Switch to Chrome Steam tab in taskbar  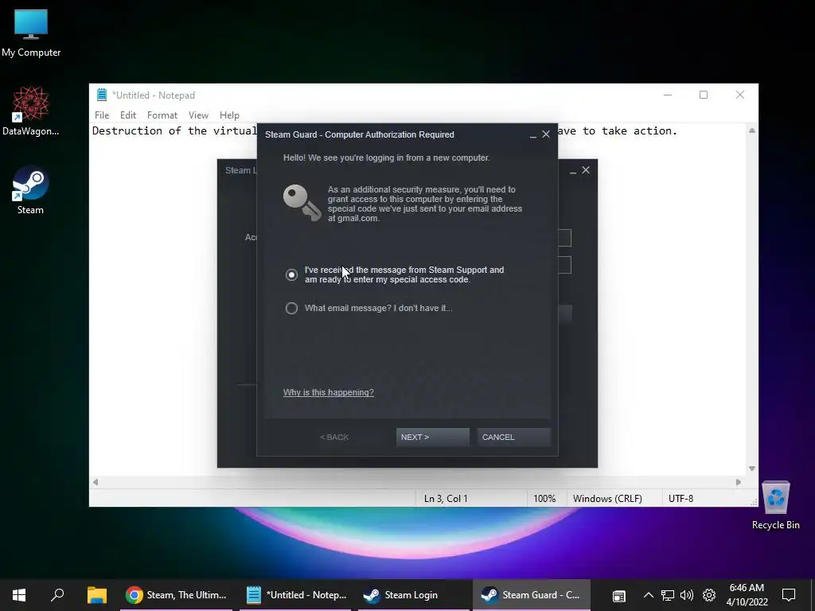[x=177, y=595]
